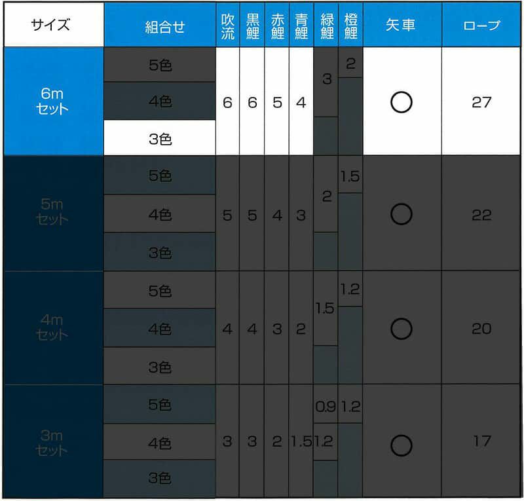Click the 矢車 column header
The image size is (524, 501).
pos(401,26)
